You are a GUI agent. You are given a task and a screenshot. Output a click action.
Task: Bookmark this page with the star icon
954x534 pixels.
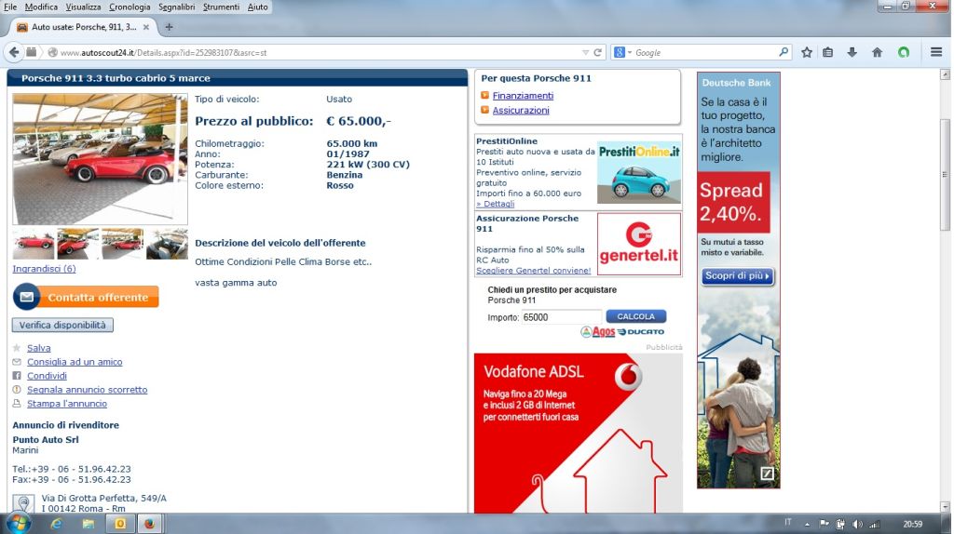(x=807, y=52)
